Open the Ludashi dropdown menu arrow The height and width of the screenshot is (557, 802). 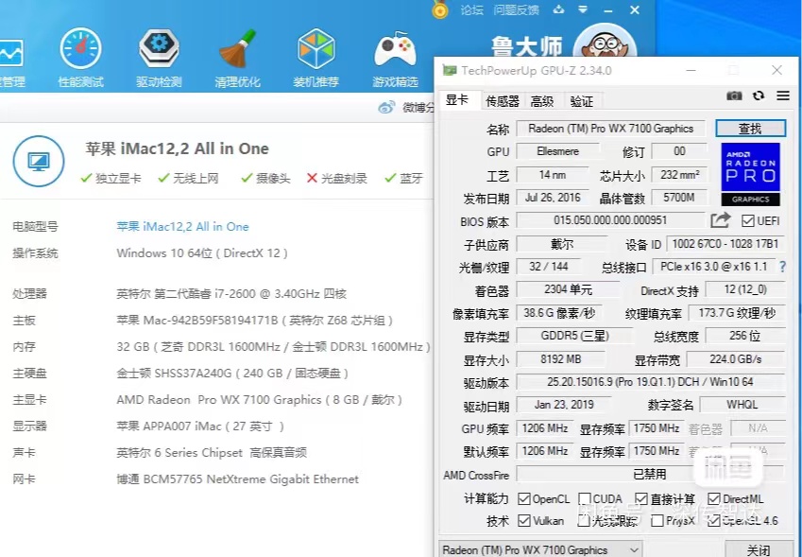(583, 9)
